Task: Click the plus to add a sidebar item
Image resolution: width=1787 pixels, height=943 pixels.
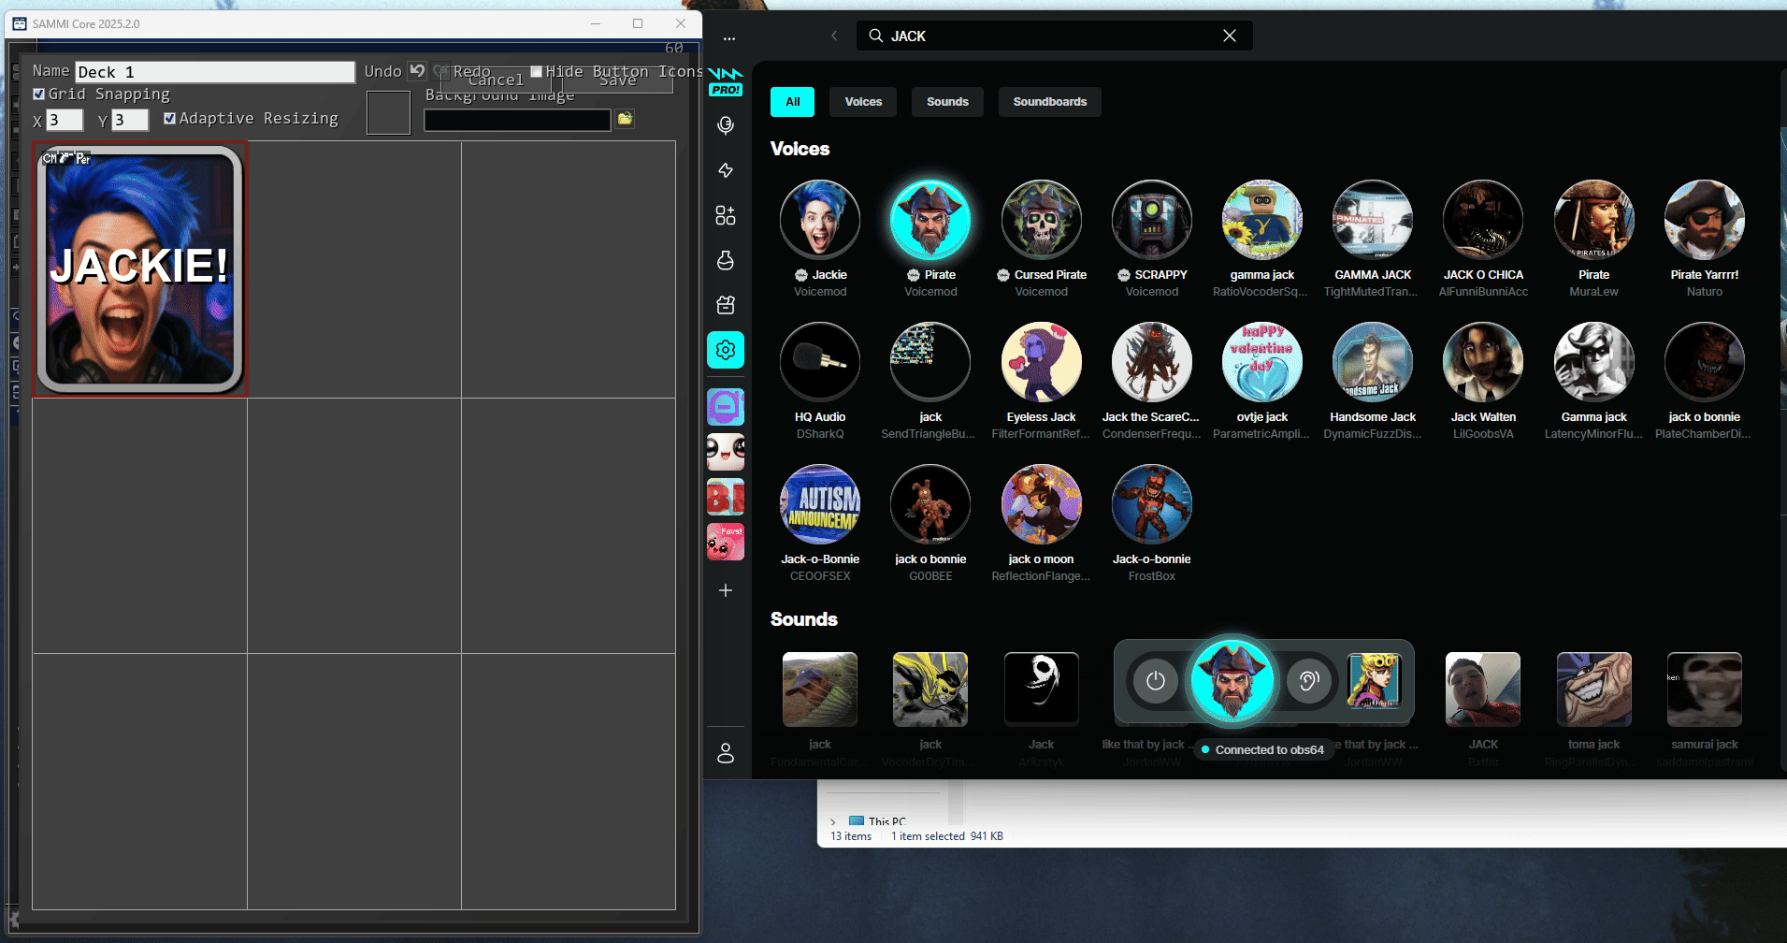Action: pos(726,590)
